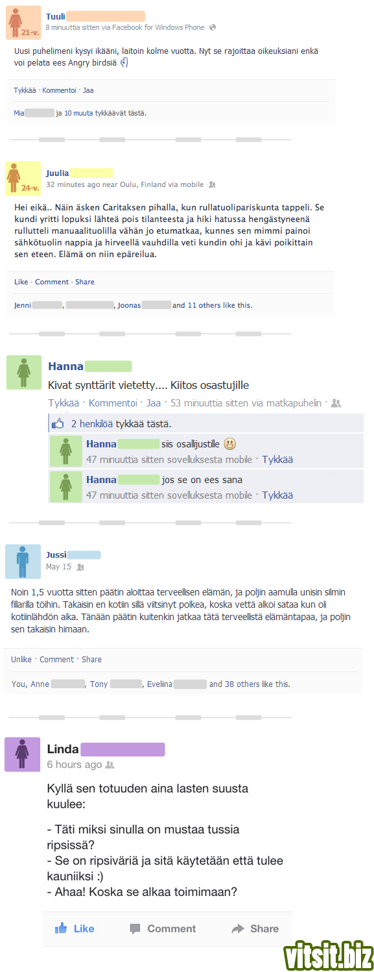Click the Share button under Linda's post
This screenshot has width=374, height=972.
[255, 928]
